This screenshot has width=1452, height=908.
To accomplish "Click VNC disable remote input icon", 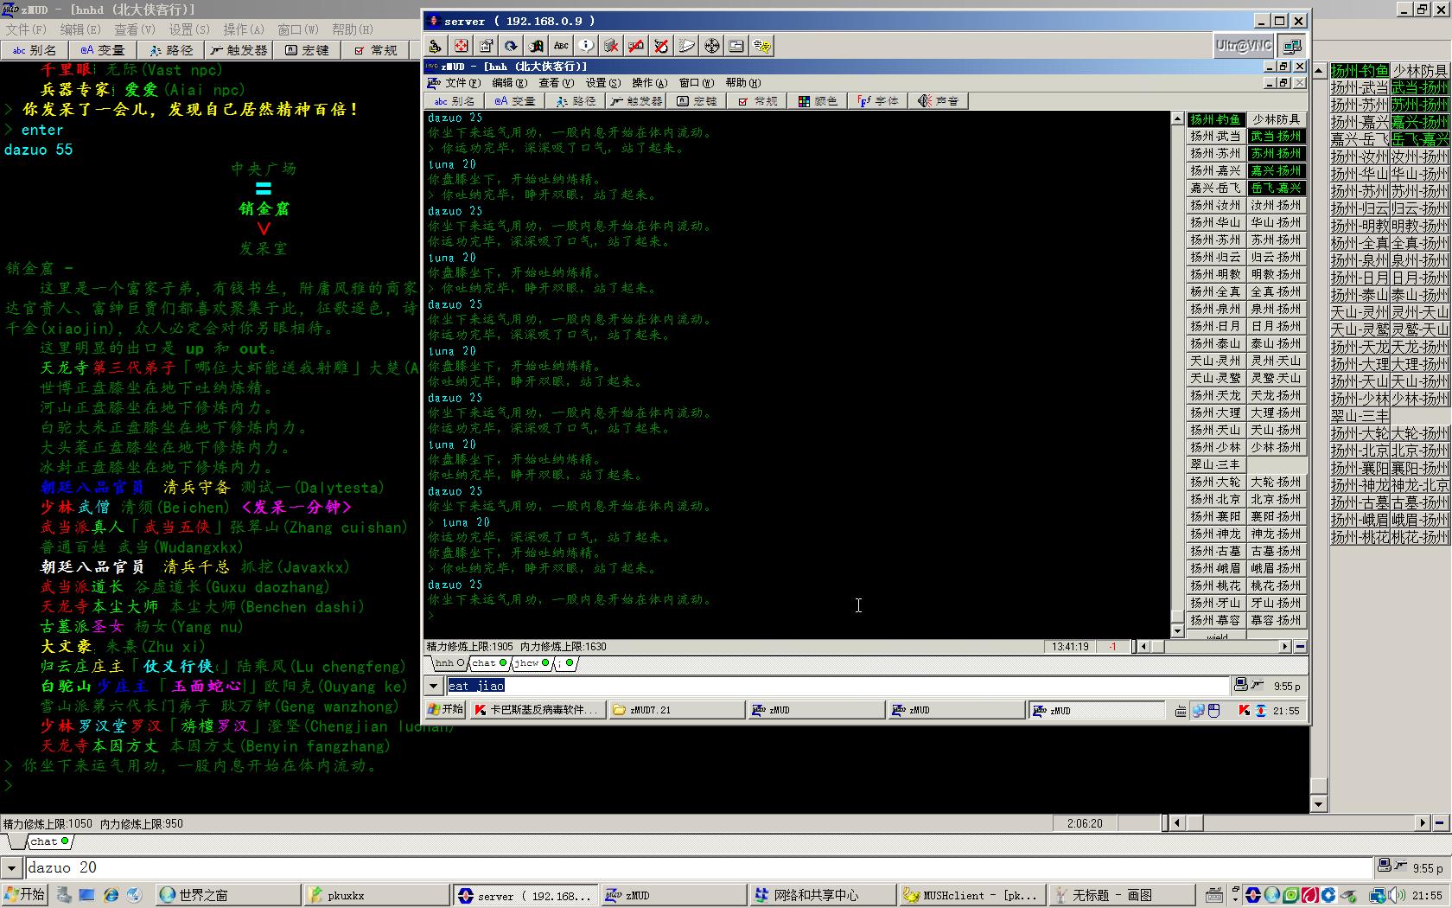I will [636, 46].
